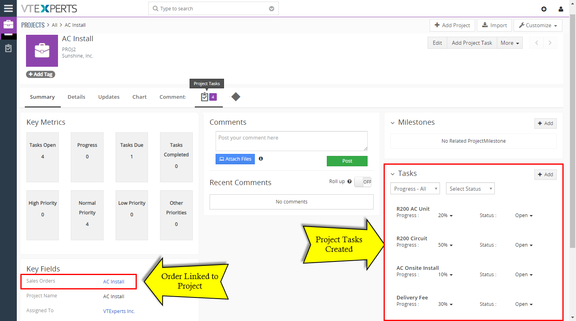Click the green Post button
Screen dimensions: 576x321
pos(347,161)
